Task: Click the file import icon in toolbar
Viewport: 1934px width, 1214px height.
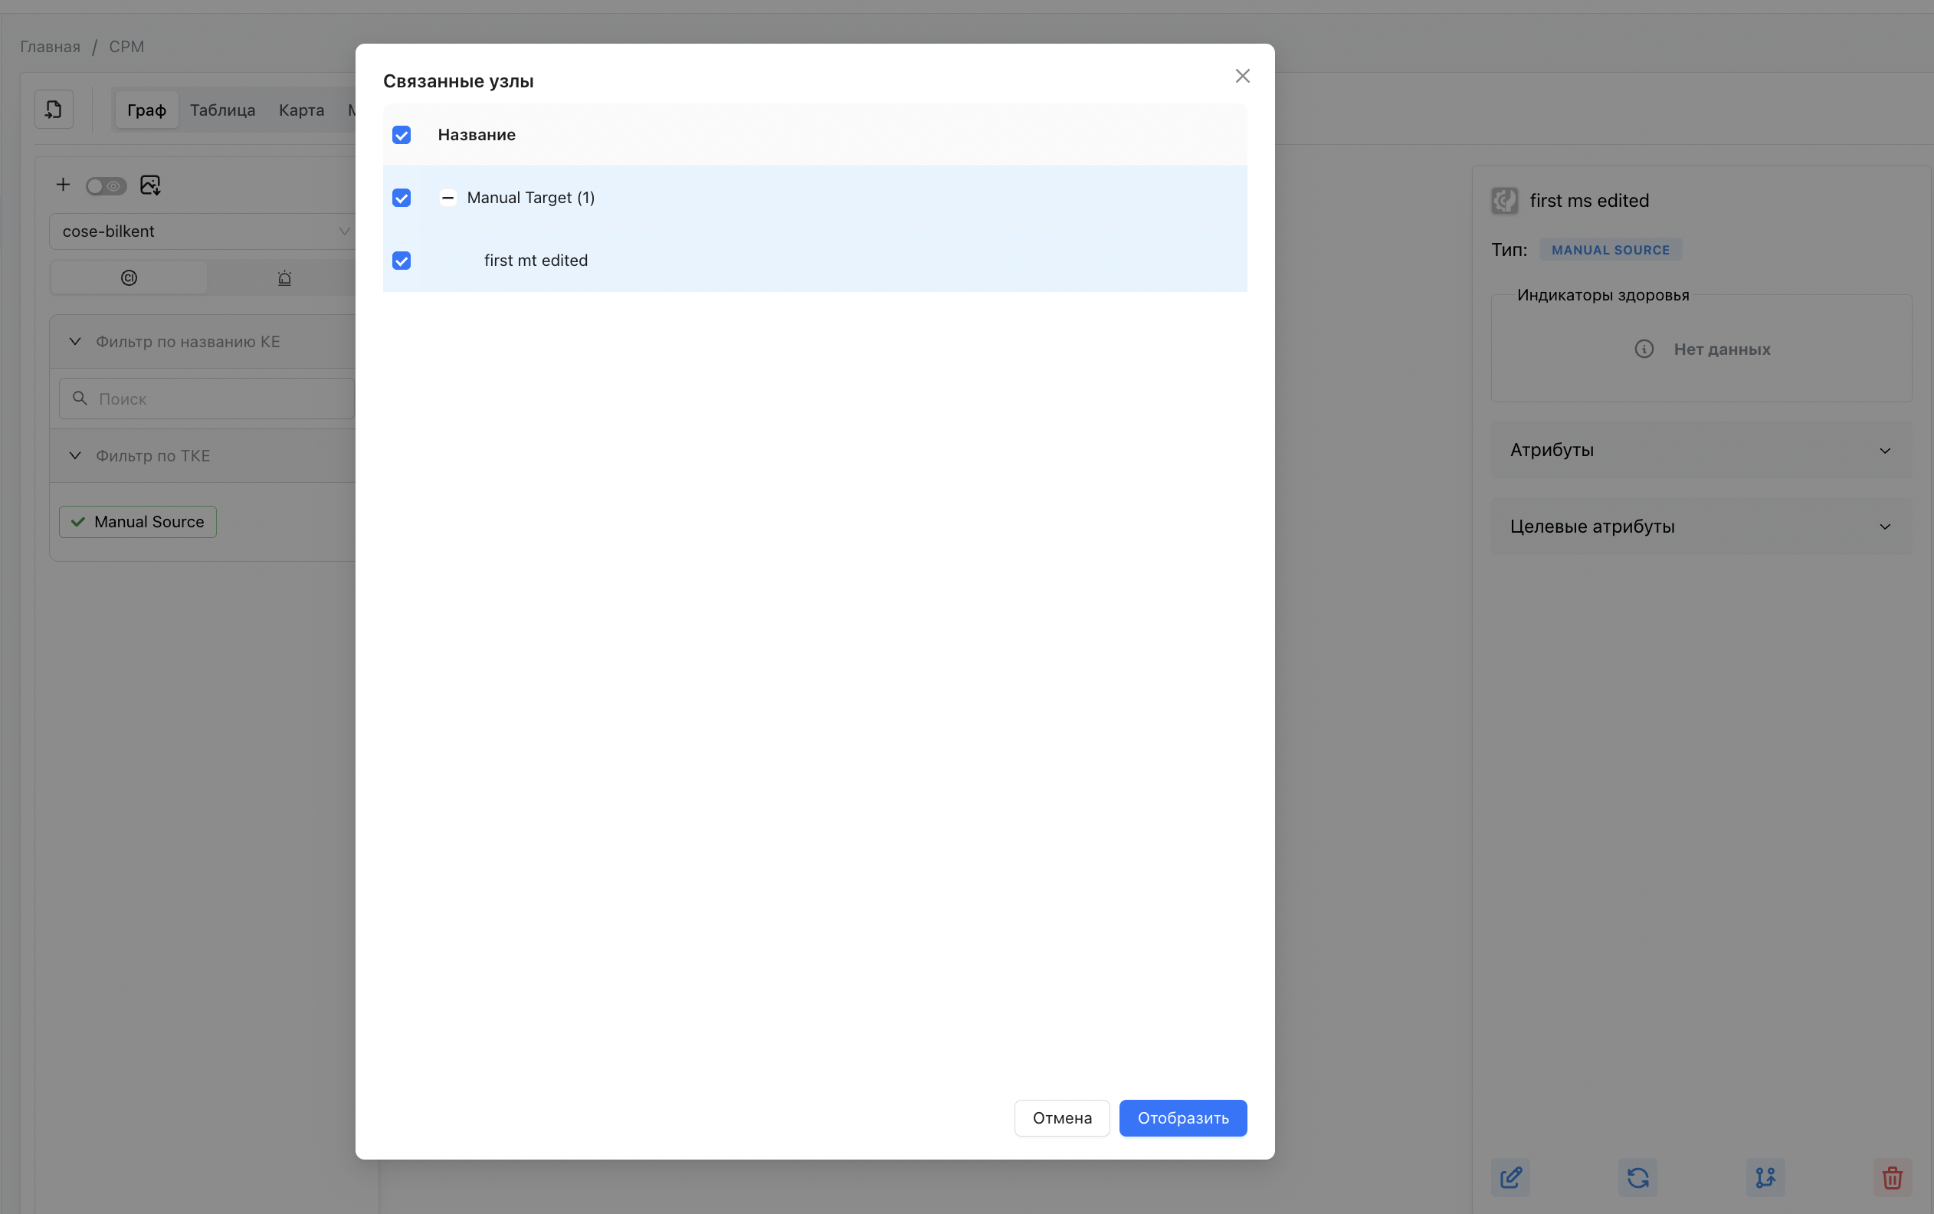Action: (x=54, y=109)
